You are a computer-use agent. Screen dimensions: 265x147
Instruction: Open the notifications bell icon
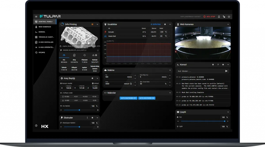[219, 17]
